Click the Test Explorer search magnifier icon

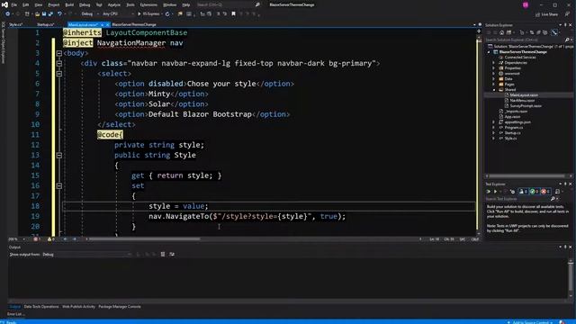(553, 199)
